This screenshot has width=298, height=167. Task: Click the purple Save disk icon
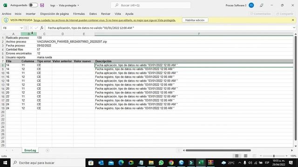[x=42, y=5]
